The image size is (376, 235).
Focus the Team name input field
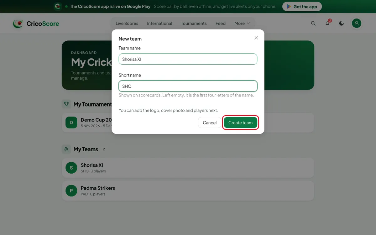(x=188, y=59)
